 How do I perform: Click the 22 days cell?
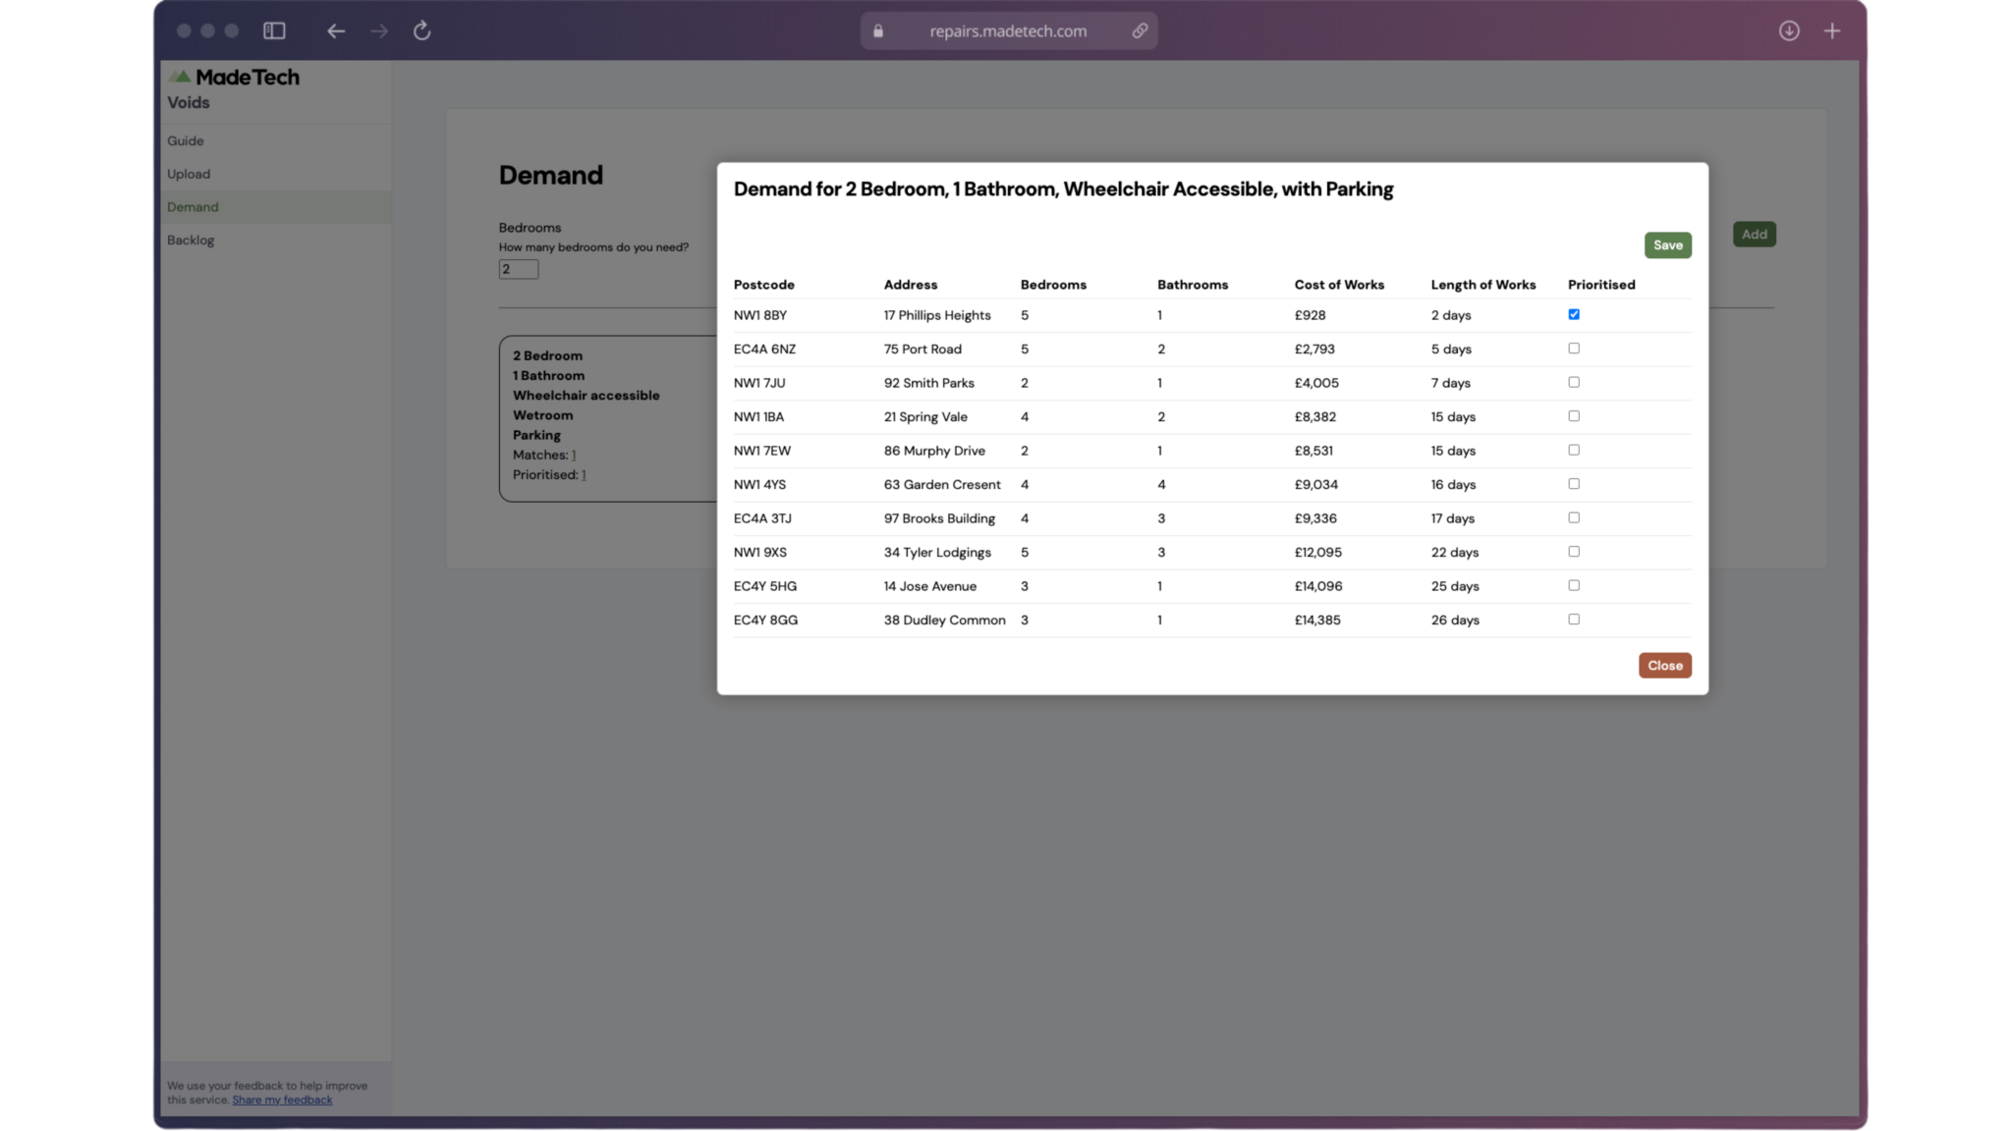(x=1454, y=553)
